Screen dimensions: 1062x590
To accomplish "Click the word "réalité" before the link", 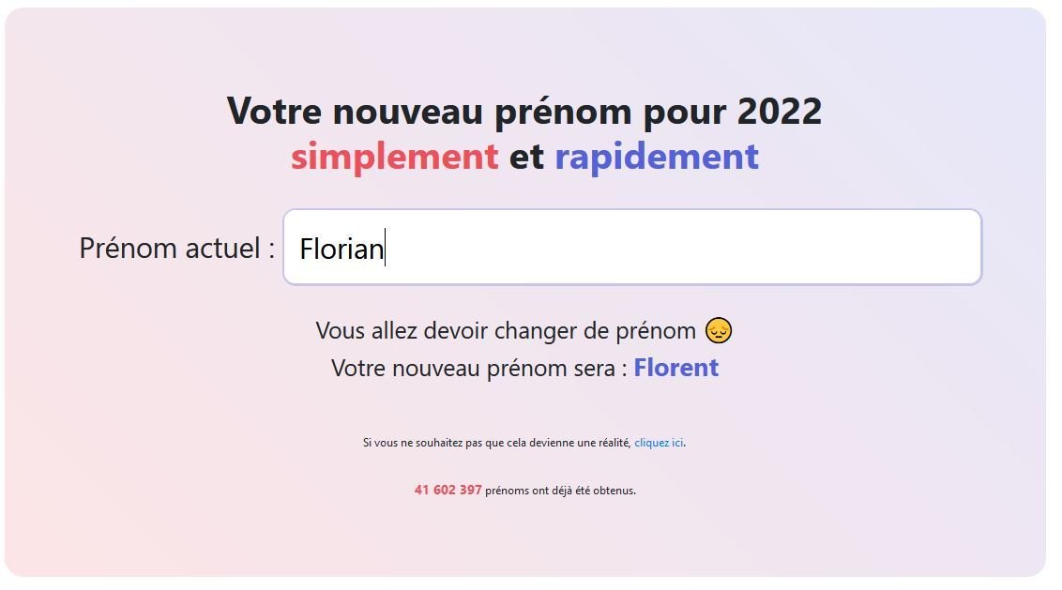I will [614, 443].
